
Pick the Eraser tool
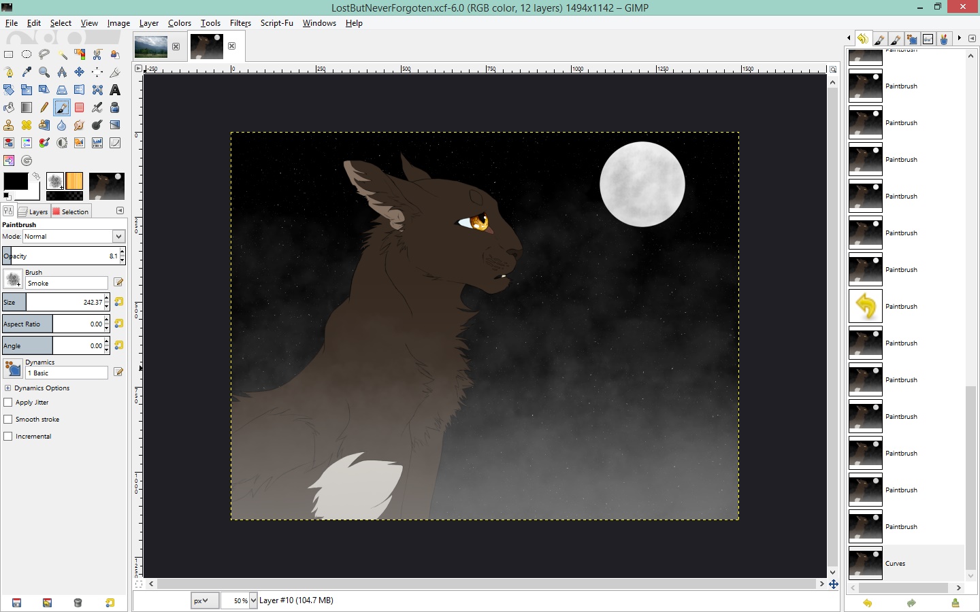coord(80,107)
